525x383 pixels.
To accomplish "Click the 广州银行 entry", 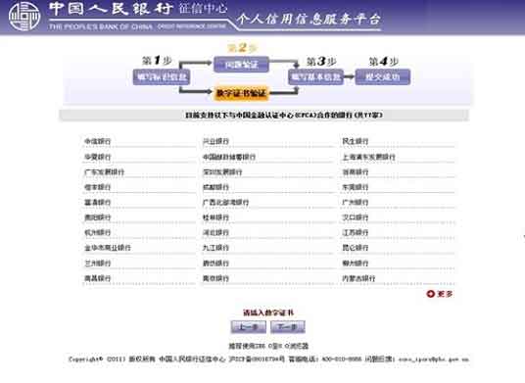I will pyautogui.click(x=356, y=202).
